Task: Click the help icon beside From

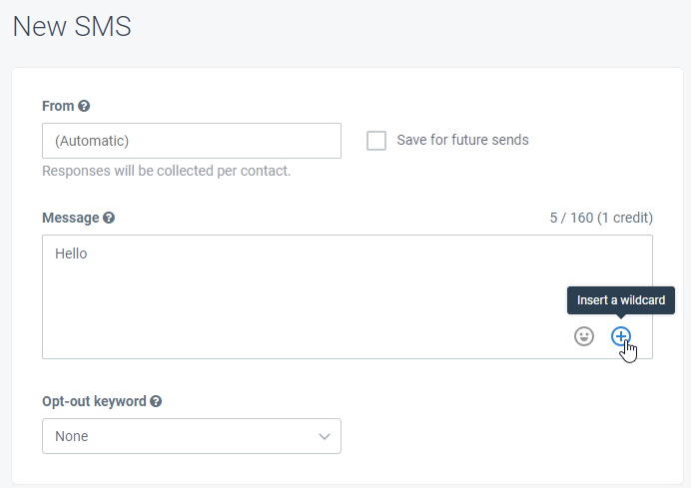Action: coord(84,106)
